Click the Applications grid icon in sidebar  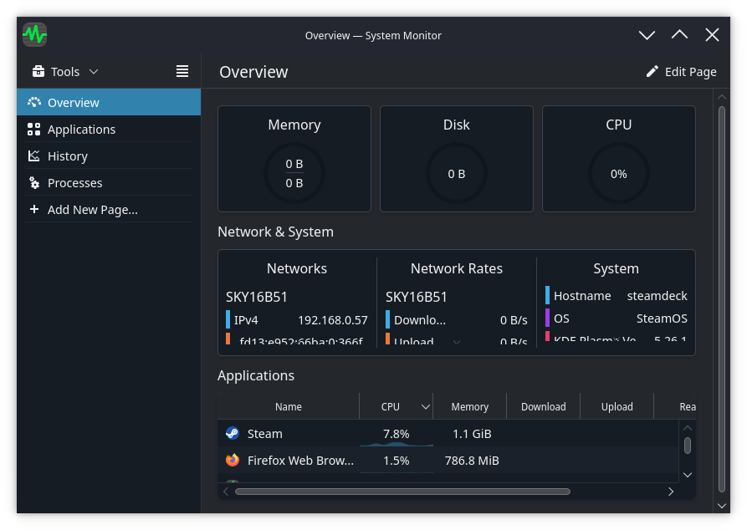click(x=33, y=129)
